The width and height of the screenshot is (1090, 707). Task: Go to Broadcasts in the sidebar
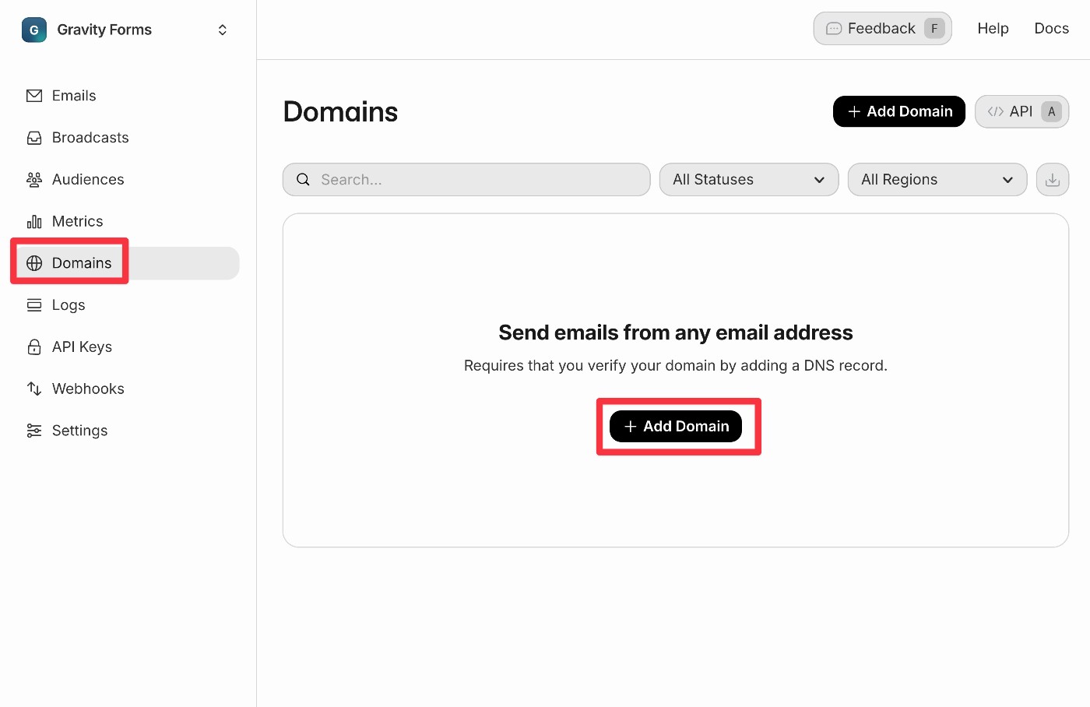[x=90, y=138]
